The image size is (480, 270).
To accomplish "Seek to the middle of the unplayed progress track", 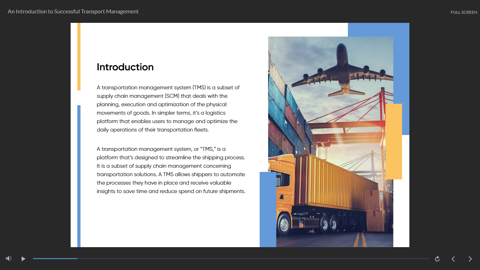I will click(x=253, y=258).
